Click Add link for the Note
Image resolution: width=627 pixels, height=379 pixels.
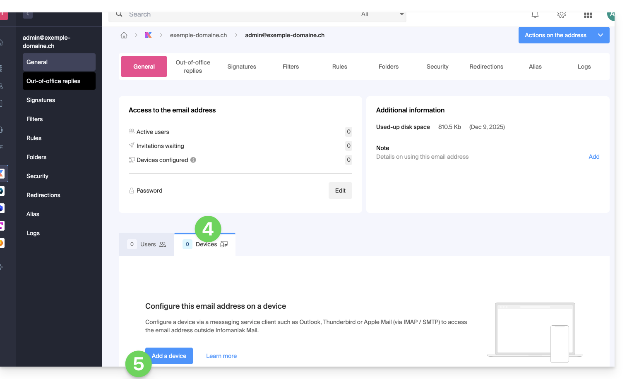click(x=594, y=157)
